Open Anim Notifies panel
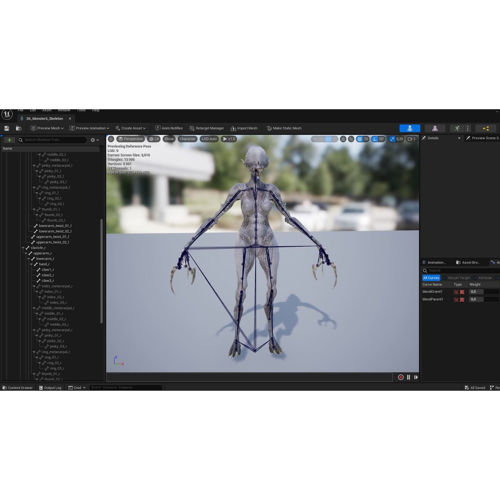 click(x=169, y=128)
